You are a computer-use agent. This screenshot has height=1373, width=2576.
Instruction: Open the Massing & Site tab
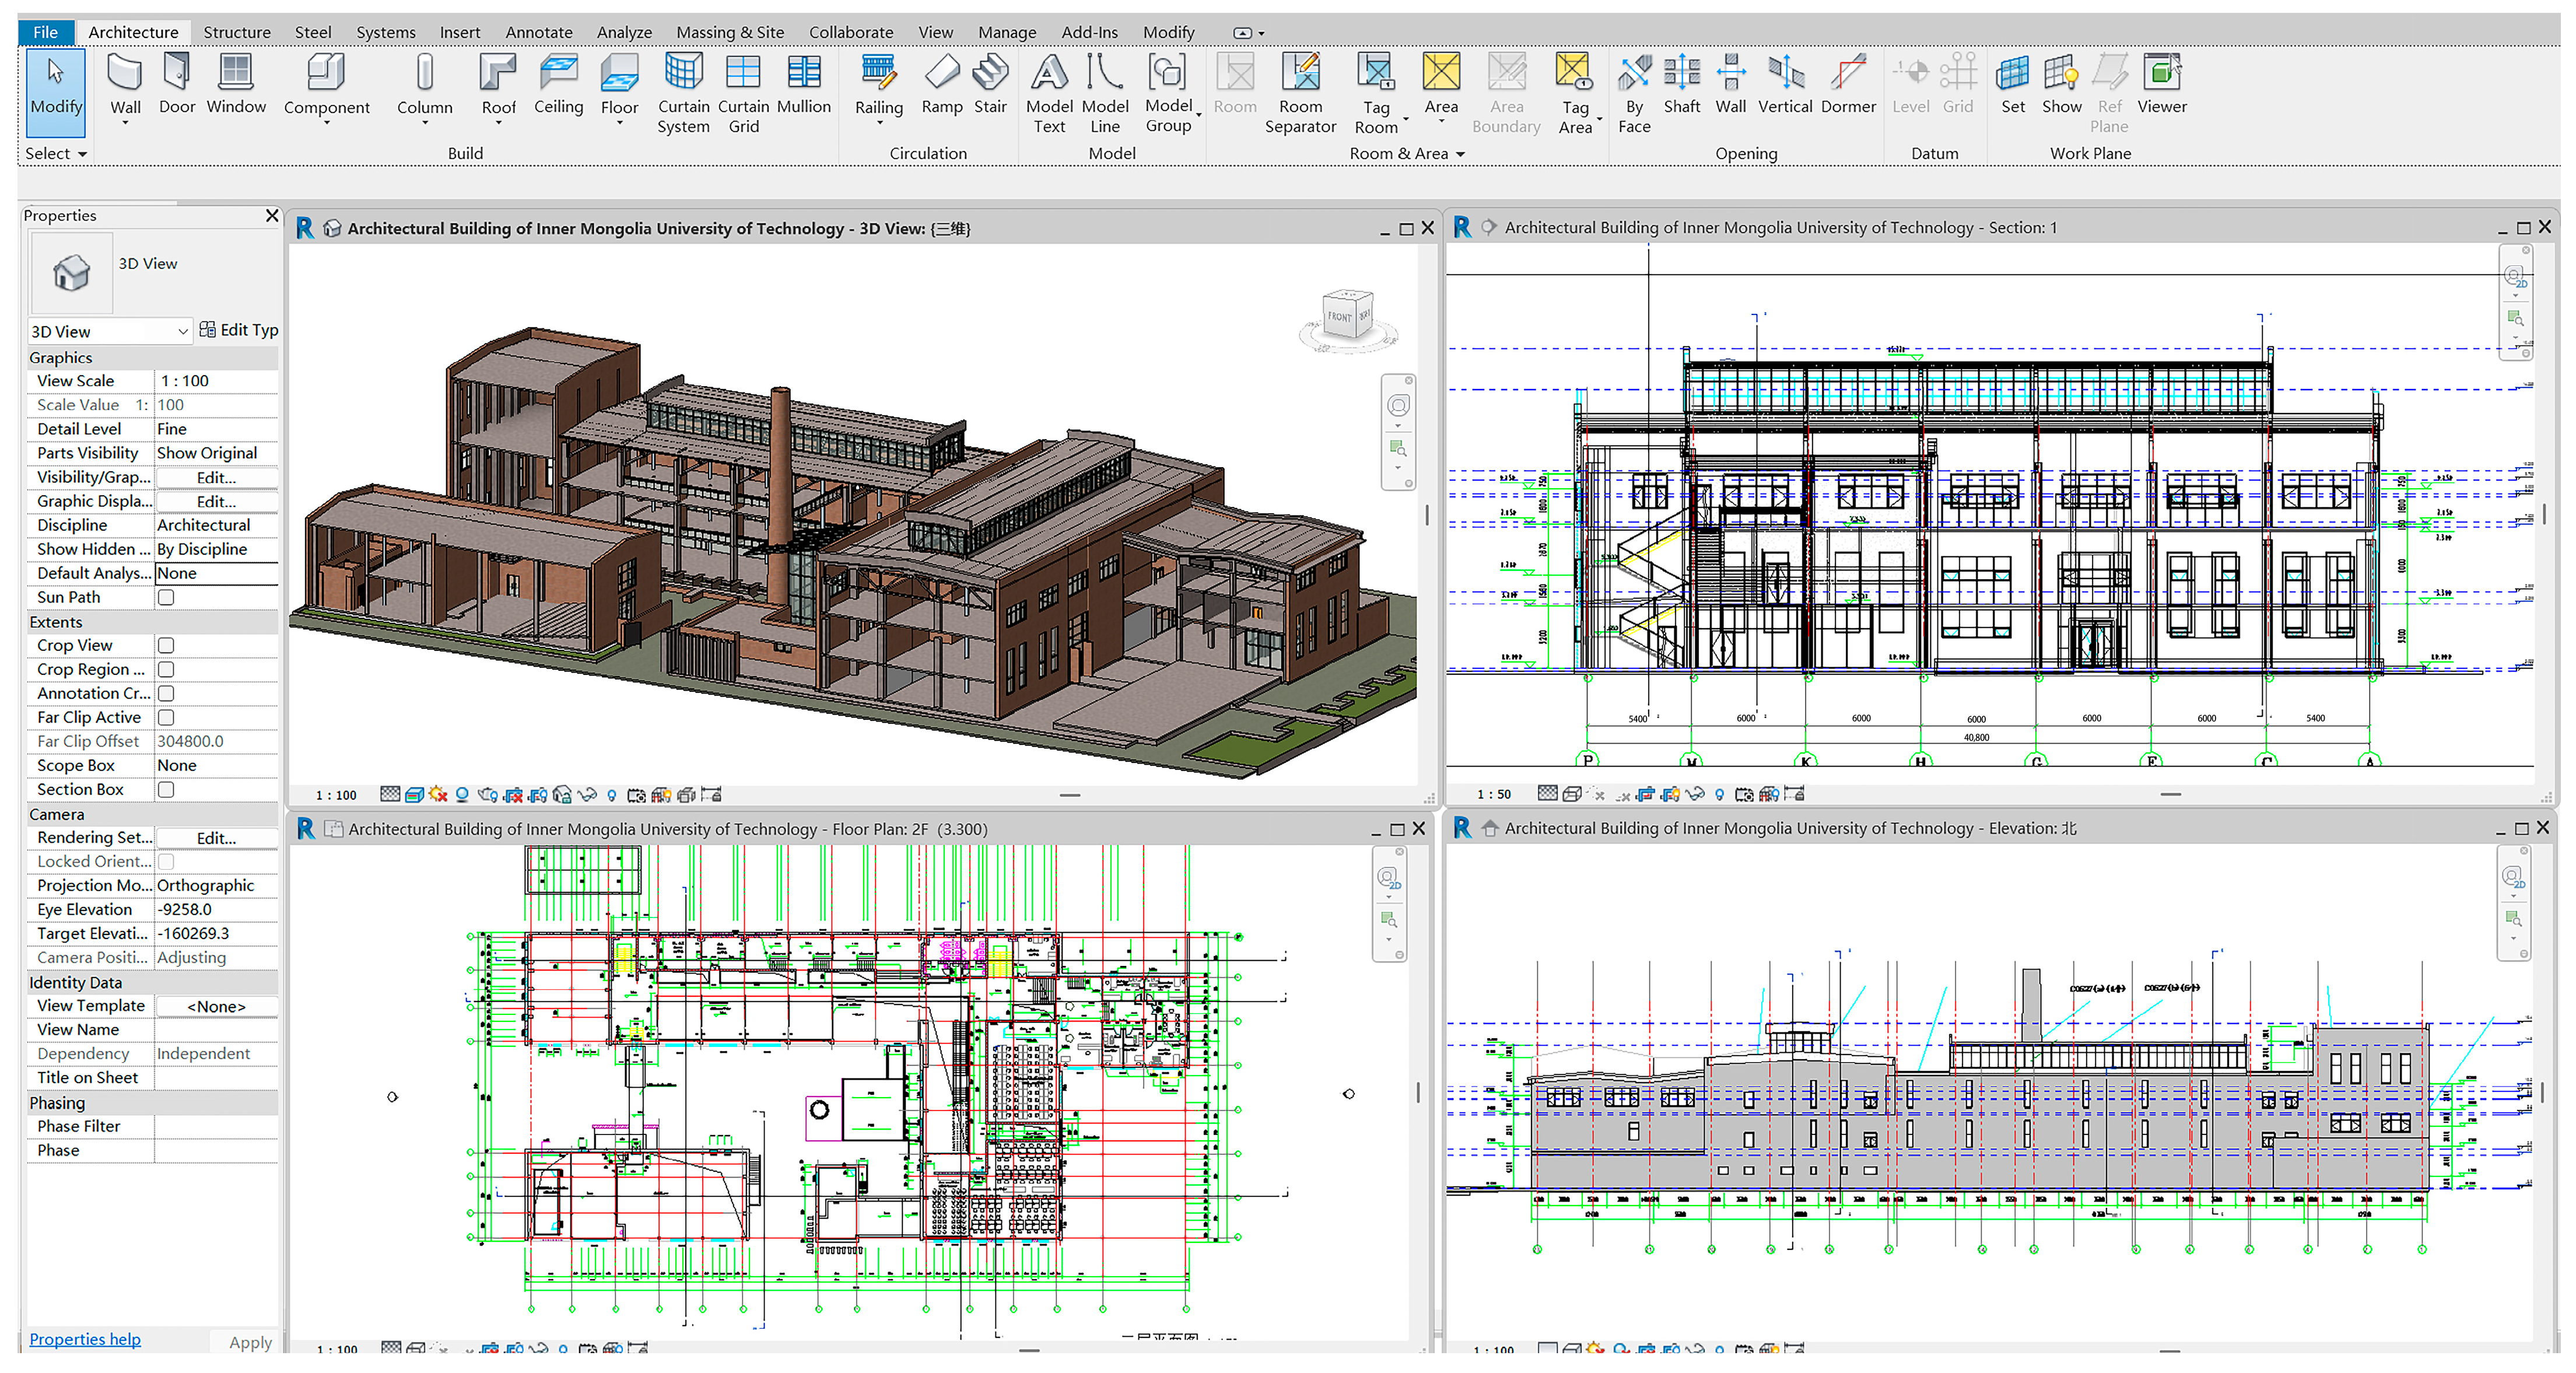729,32
